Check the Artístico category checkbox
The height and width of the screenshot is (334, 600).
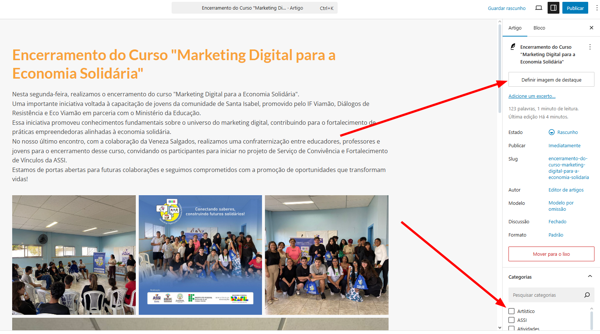tap(511, 311)
